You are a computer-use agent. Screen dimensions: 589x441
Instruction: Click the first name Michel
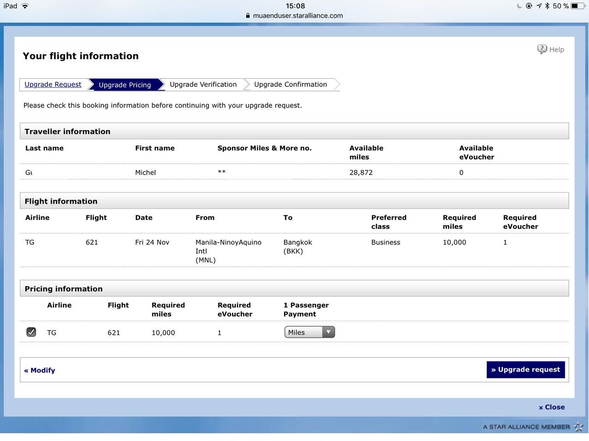pyautogui.click(x=145, y=172)
